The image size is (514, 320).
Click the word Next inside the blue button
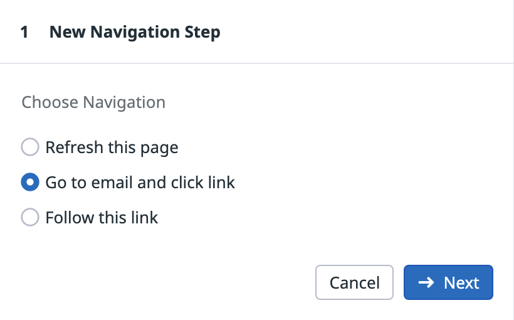click(x=461, y=283)
